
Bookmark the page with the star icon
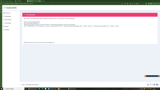pos(12,3)
